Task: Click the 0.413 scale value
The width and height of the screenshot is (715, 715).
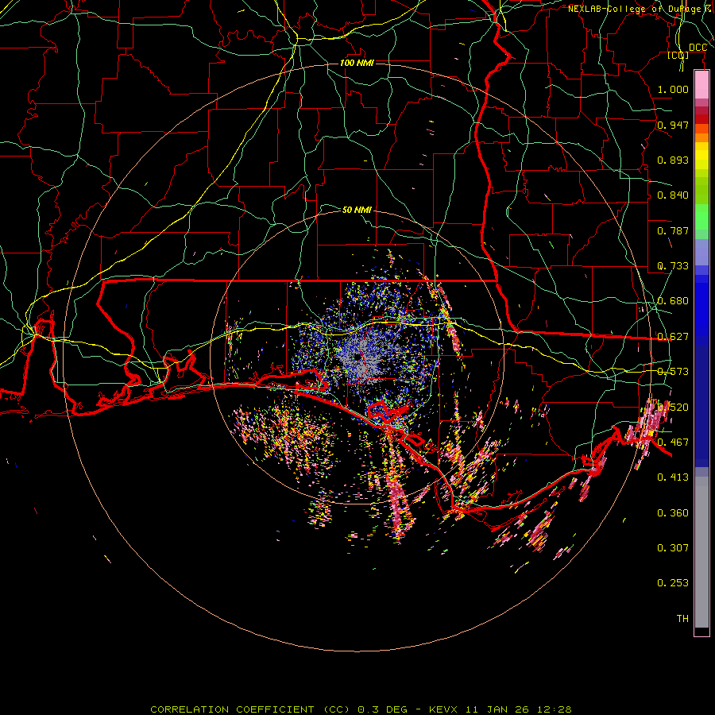Action: click(x=673, y=477)
